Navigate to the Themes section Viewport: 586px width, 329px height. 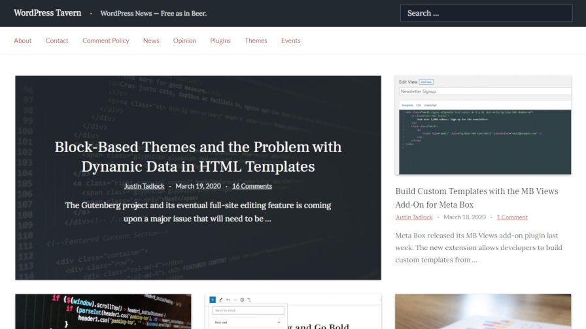click(x=256, y=40)
